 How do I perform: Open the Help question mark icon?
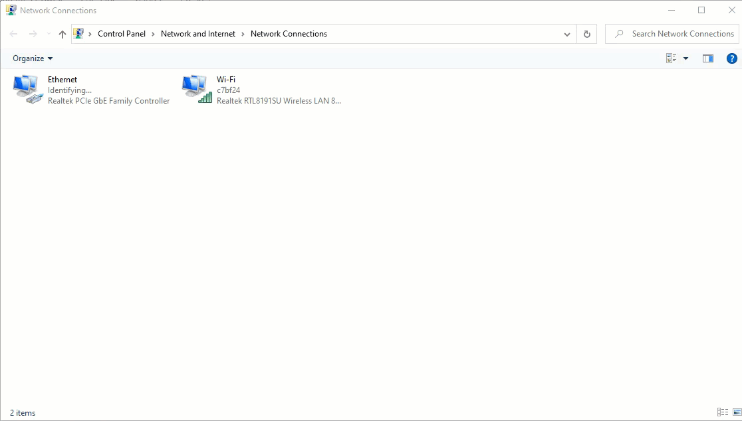[x=731, y=58]
